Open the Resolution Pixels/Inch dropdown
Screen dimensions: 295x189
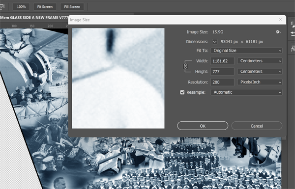tap(260, 82)
